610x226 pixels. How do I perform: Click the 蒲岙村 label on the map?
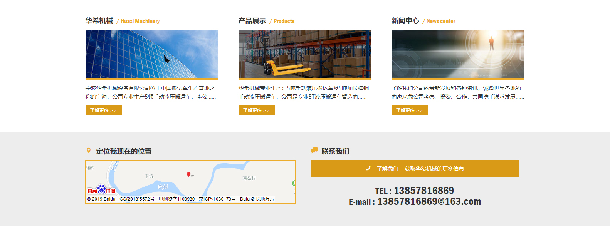point(249,178)
